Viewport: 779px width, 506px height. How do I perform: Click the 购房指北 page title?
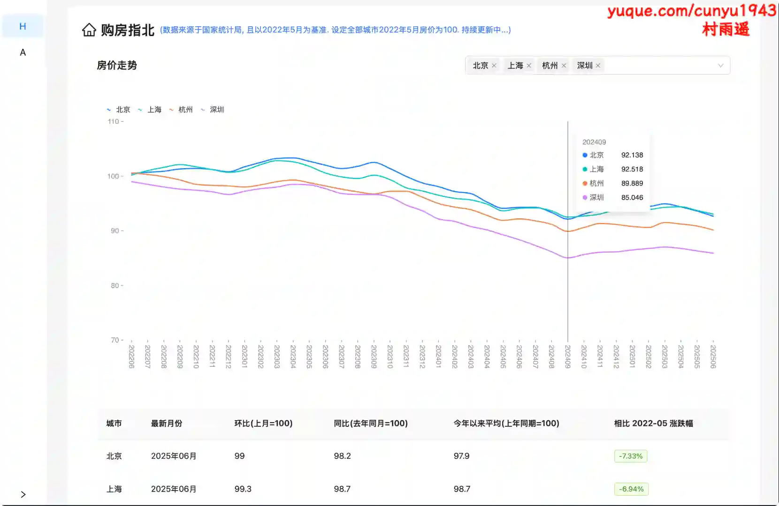pyautogui.click(x=128, y=30)
